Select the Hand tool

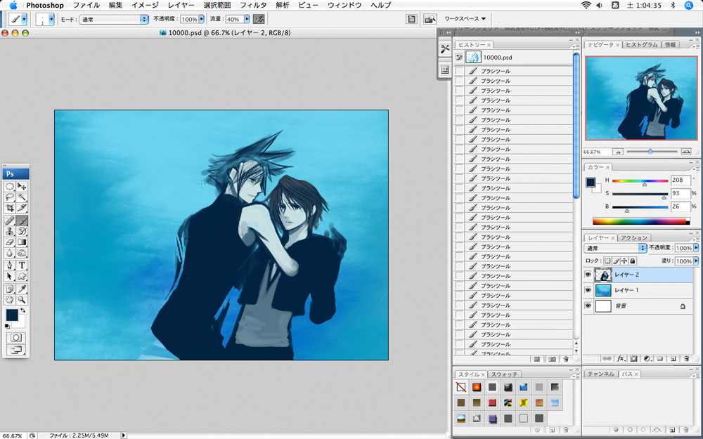tap(10, 299)
